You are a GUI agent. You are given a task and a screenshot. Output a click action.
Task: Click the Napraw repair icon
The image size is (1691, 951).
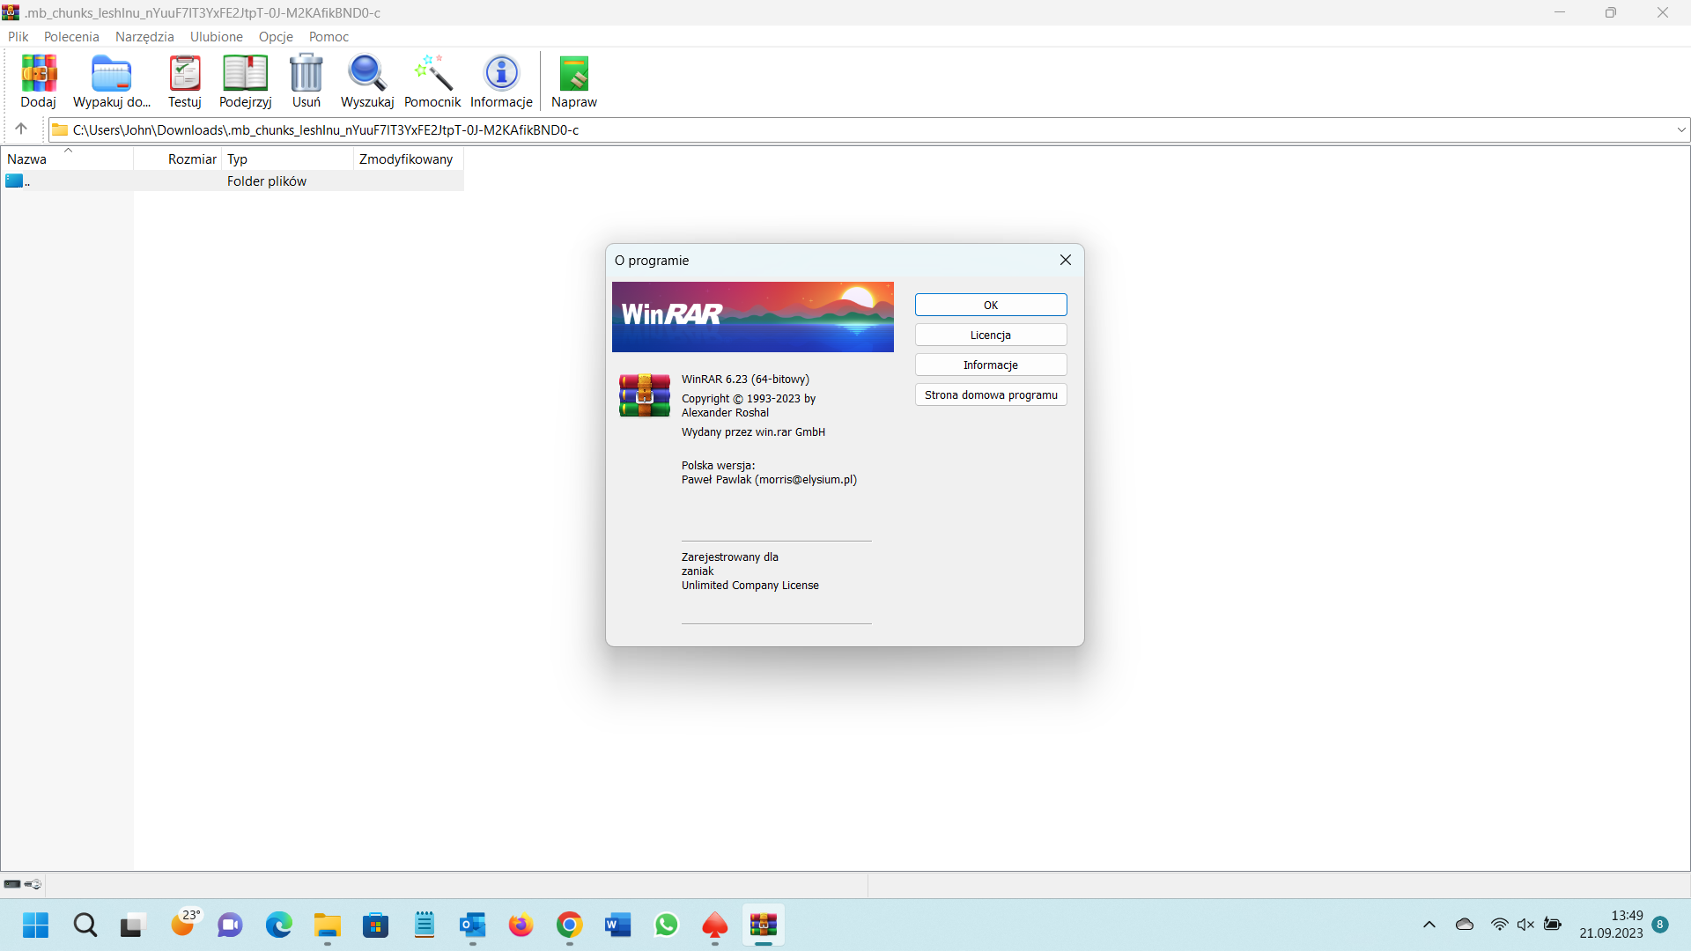tap(574, 81)
